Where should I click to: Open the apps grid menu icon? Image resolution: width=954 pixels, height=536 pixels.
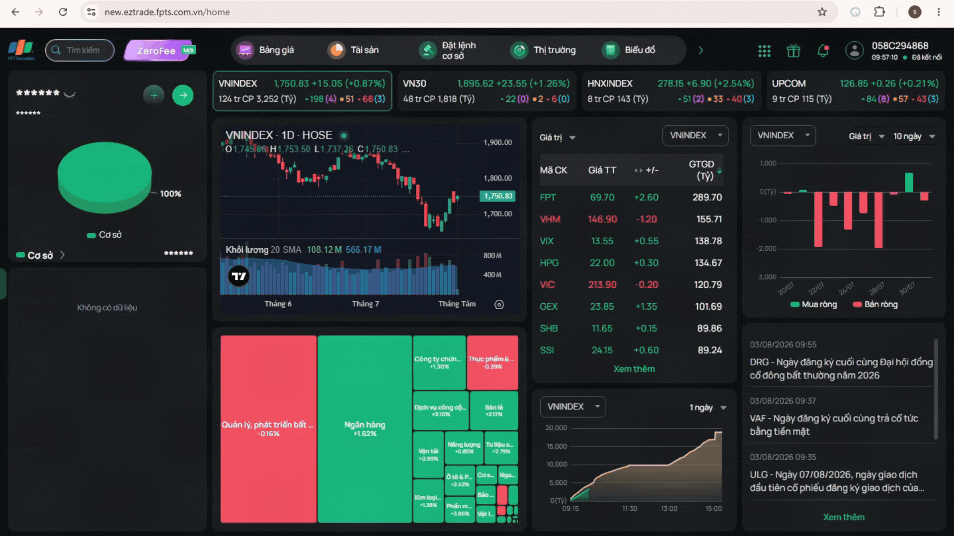(764, 51)
